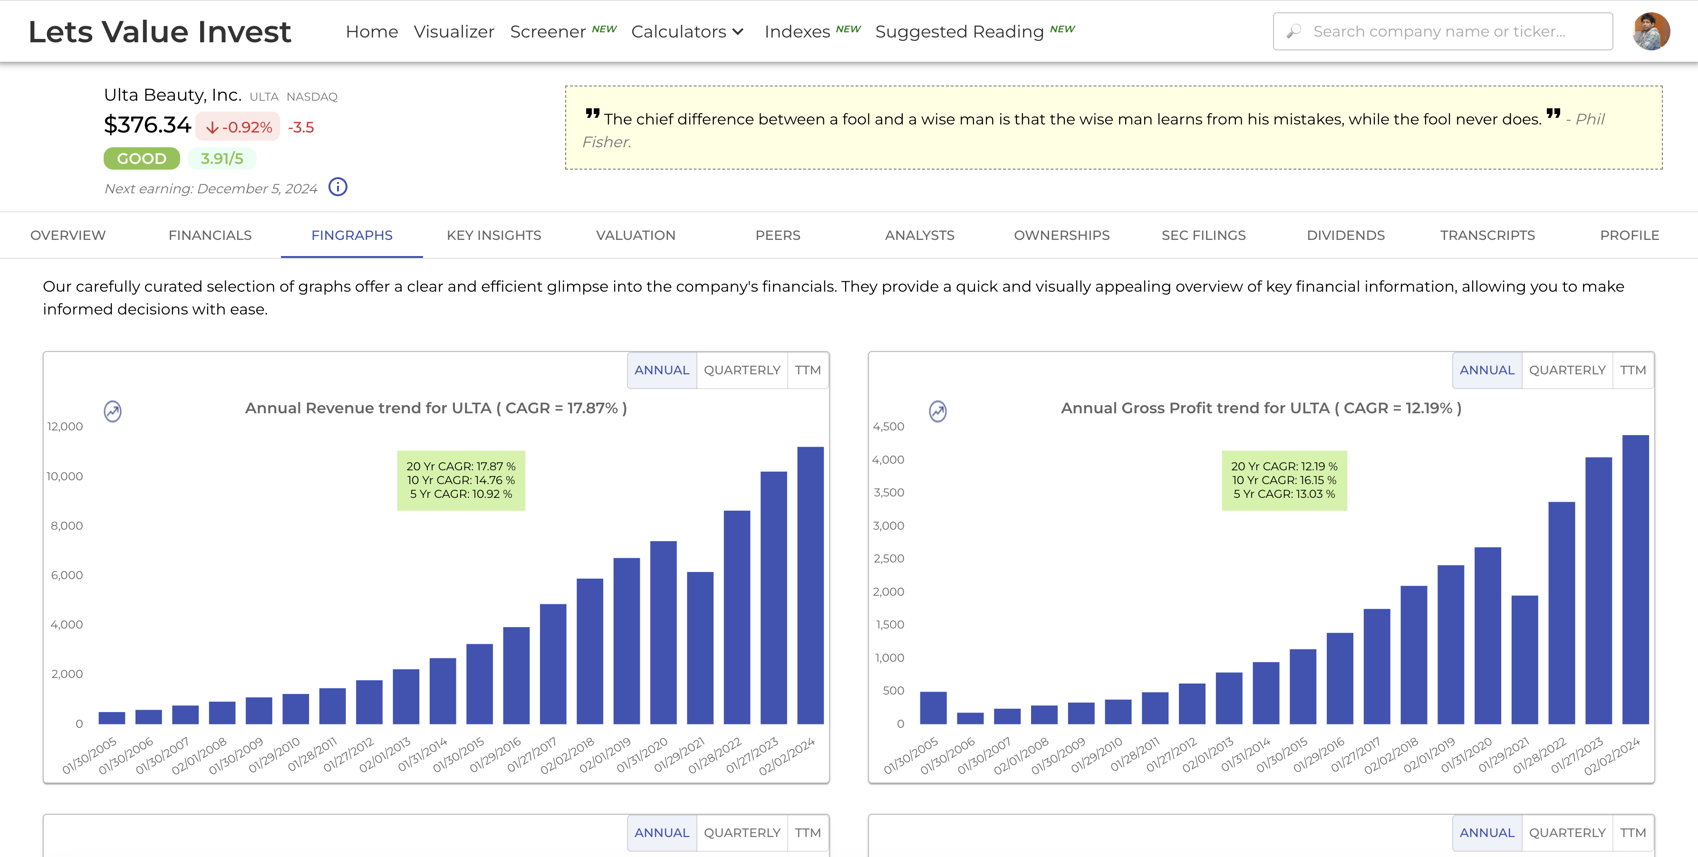Open the trend icon on the Gross Profit chart
Image resolution: width=1698 pixels, height=857 pixels.
point(937,411)
